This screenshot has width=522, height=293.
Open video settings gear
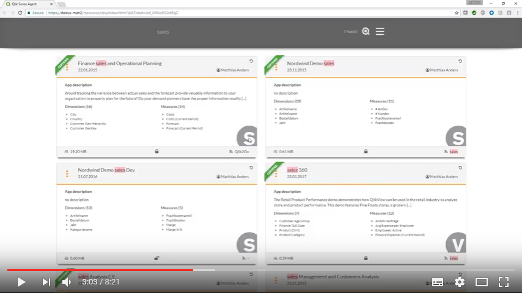460,282
